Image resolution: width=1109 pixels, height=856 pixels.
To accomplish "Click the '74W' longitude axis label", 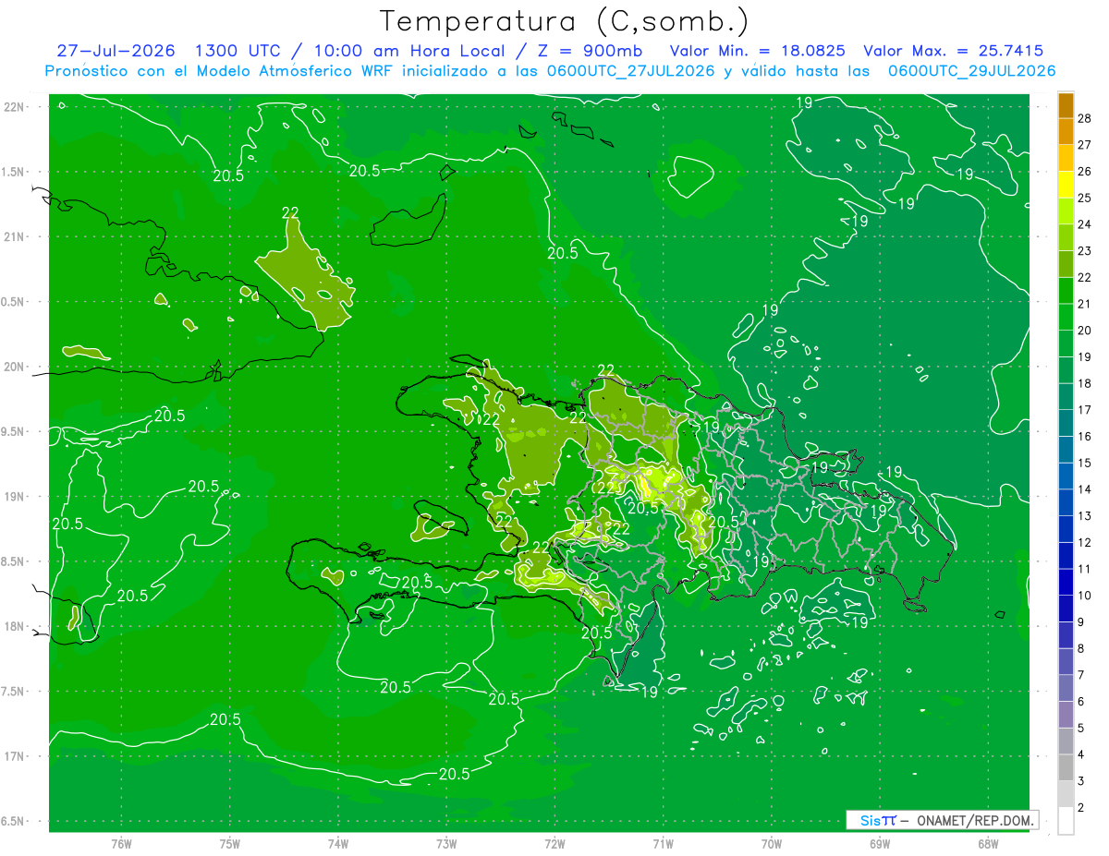I will point(338,843).
